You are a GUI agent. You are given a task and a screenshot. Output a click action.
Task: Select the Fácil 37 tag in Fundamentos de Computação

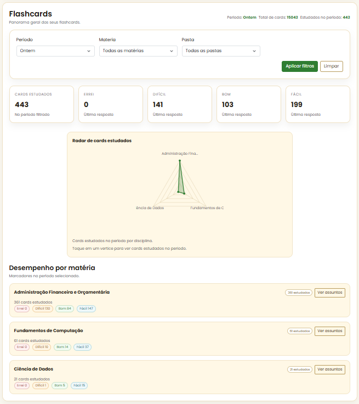click(83, 347)
